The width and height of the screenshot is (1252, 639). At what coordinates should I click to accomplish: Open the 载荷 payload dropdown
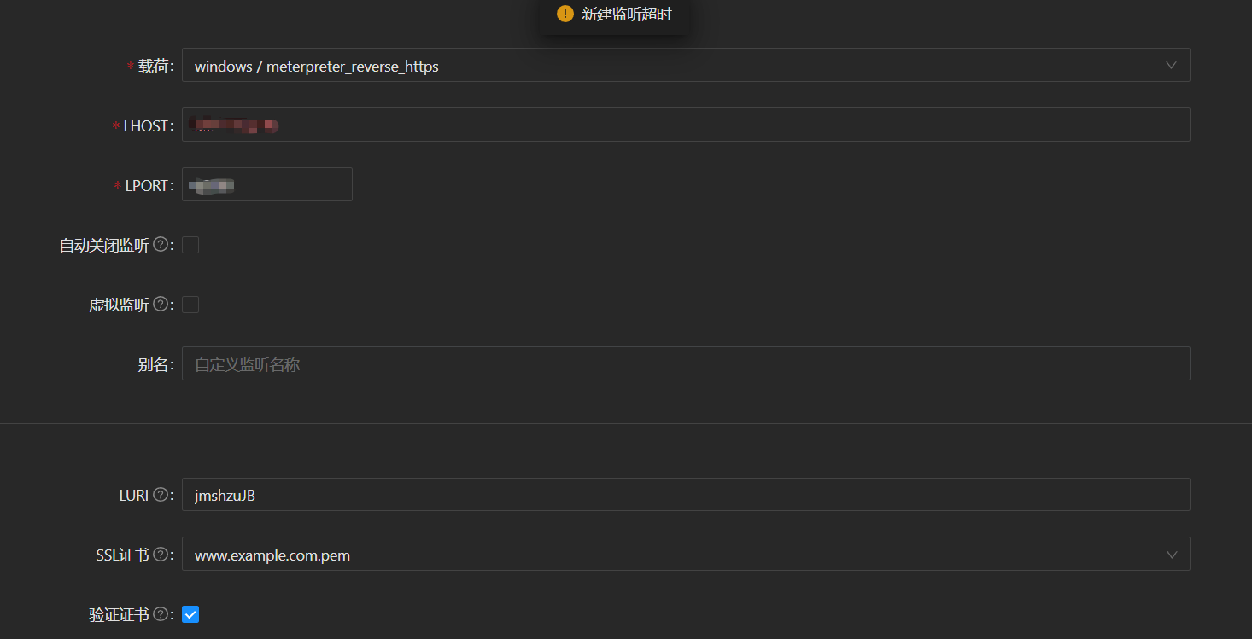point(686,65)
